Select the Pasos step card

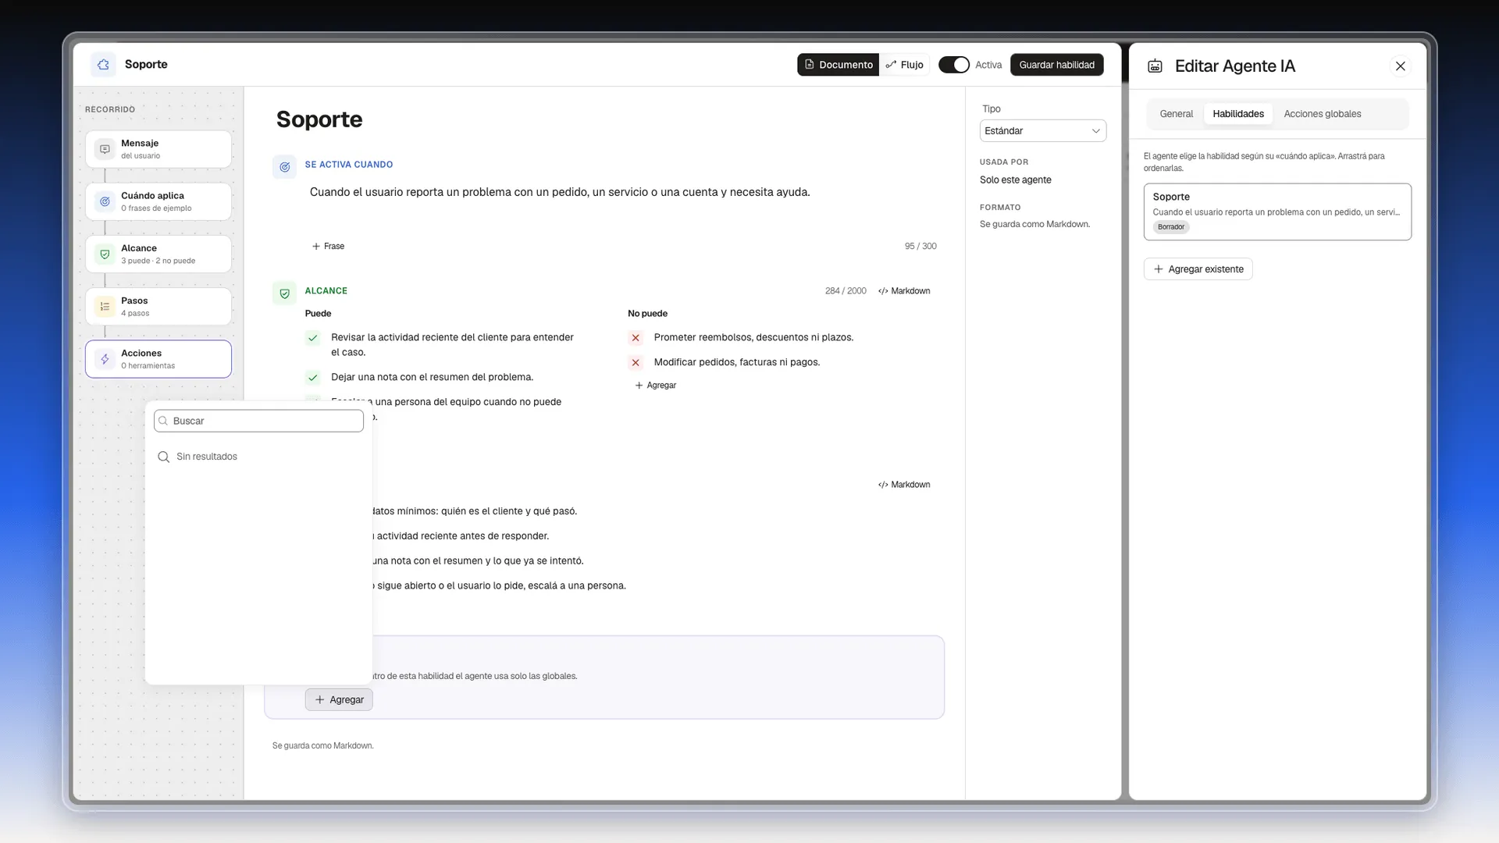[x=158, y=307]
